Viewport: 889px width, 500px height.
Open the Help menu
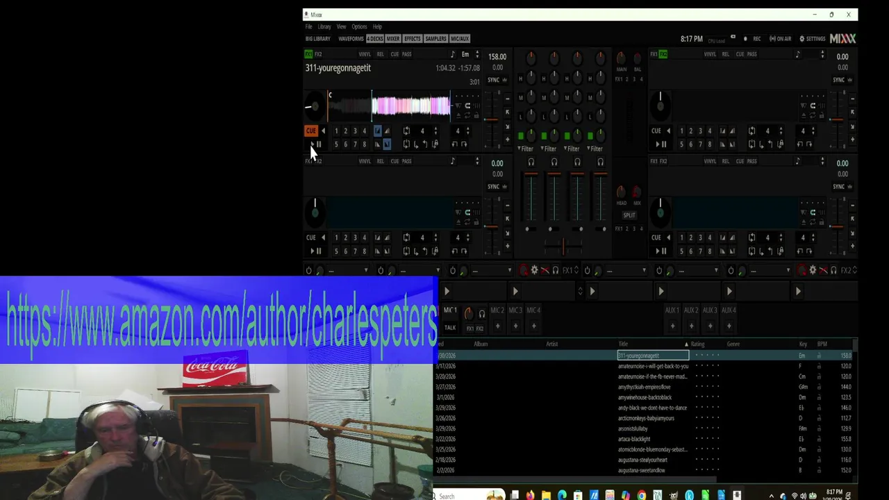377,26
